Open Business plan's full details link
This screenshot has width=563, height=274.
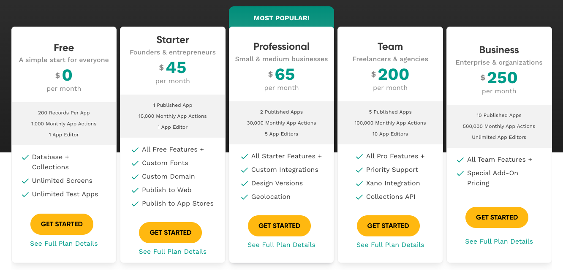499,241
